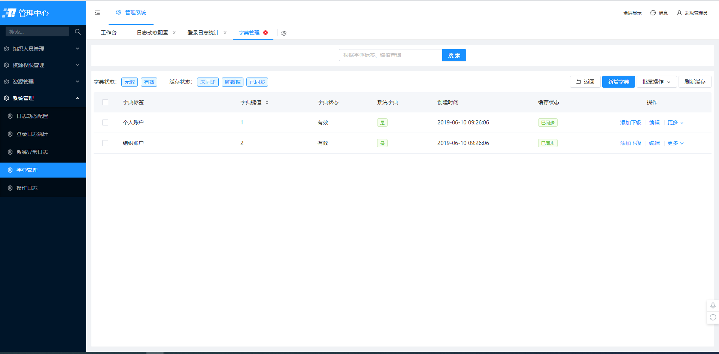Switch to the 日志动态配置 tab
This screenshot has height=354, width=719.
152,33
